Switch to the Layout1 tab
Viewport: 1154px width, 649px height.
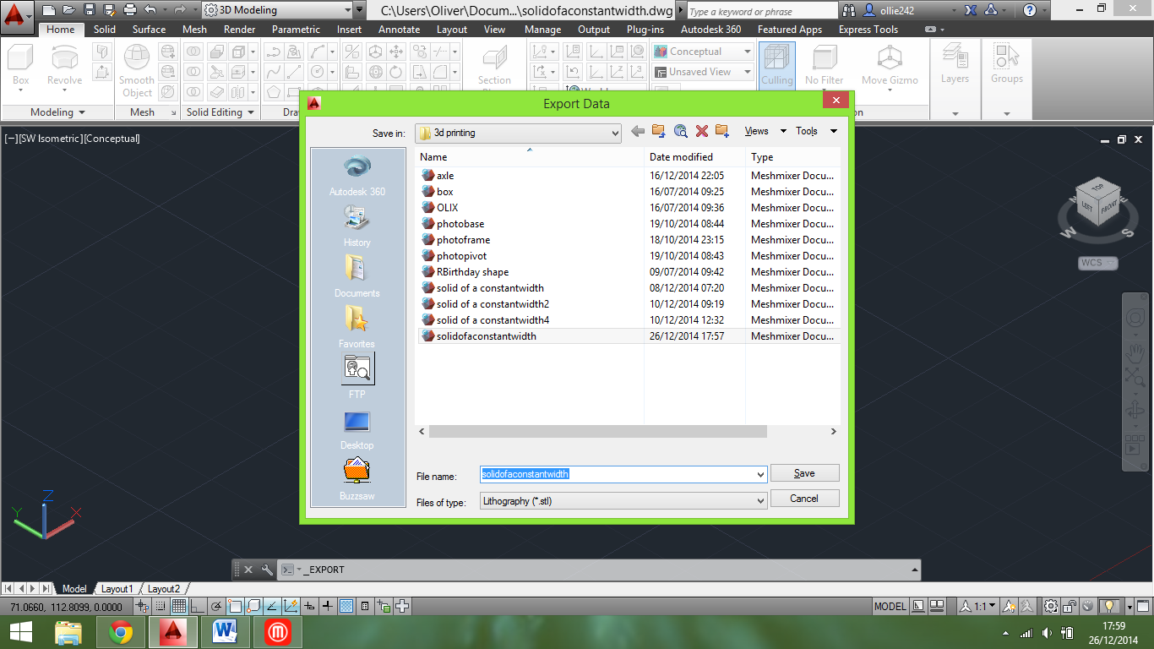[x=117, y=588]
